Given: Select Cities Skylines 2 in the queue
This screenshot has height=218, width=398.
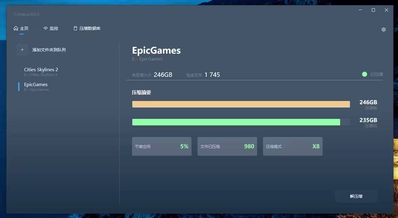Looking at the screenshot, I should tap(41, 72).
